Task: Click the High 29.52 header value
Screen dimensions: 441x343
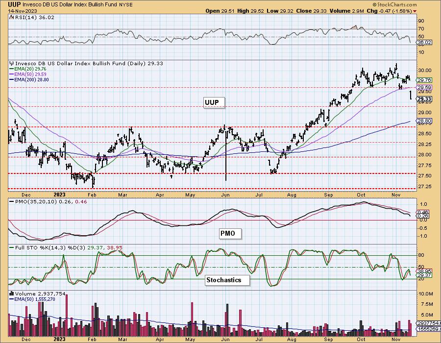Action: coord(249,11)
